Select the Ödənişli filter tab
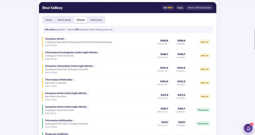Viewport: 255px width, 135px height. coord(81,20)
